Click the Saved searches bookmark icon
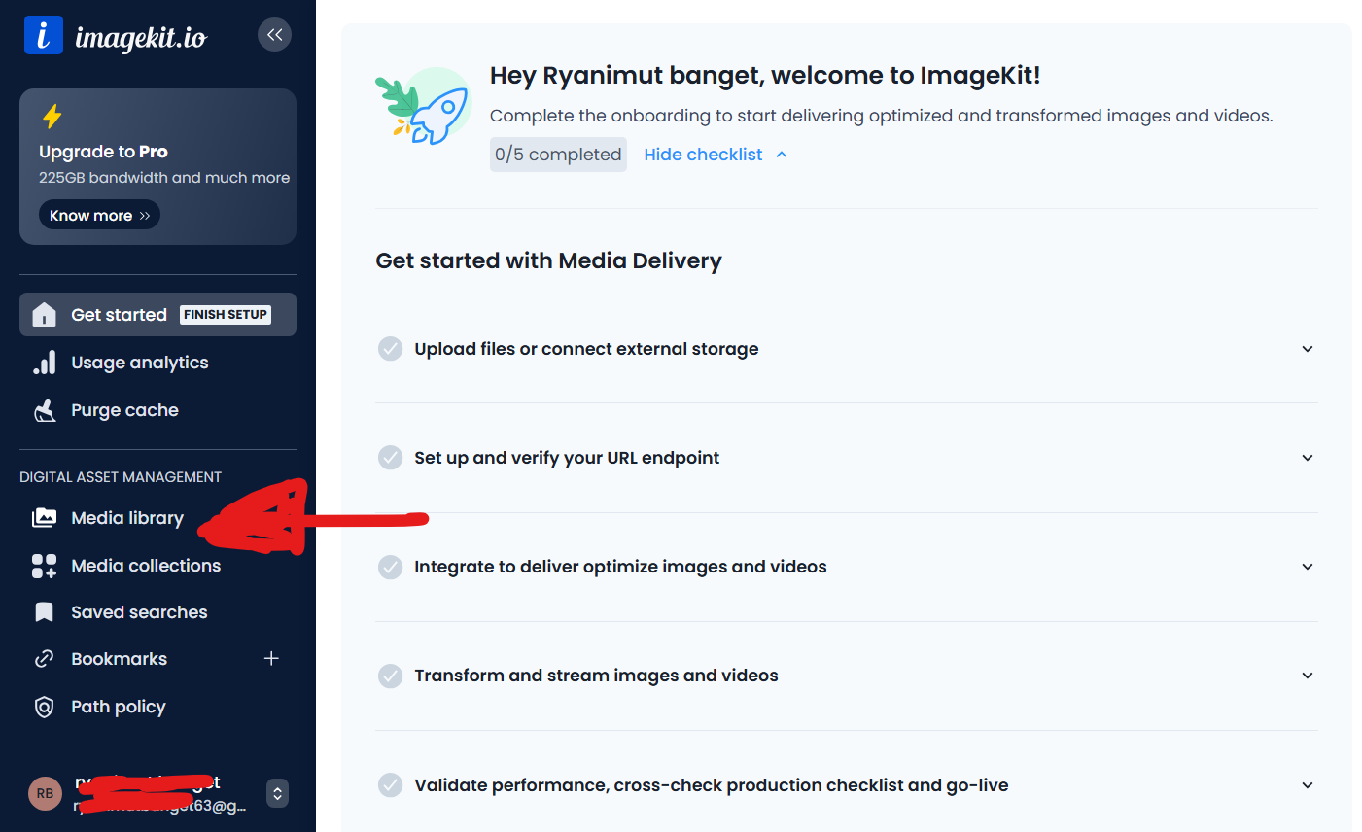 pyautogui.click(x=44, y=612)
